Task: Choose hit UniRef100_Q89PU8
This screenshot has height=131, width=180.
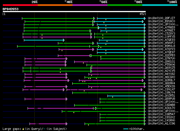Action: [161, 99]
